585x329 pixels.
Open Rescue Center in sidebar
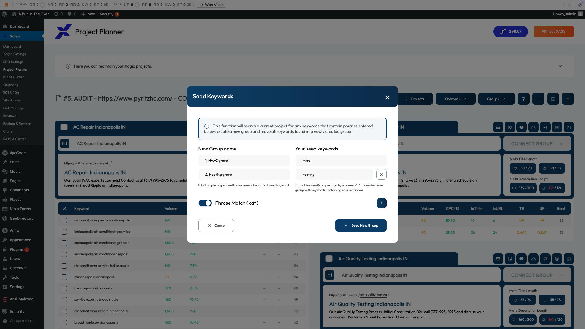point(14,139)
